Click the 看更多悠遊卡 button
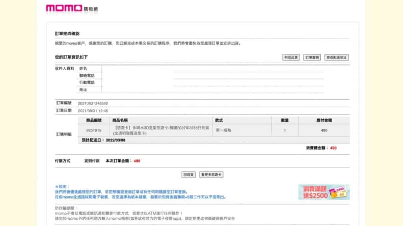Screen dimensions: 403x226 (x=211, y=175)
